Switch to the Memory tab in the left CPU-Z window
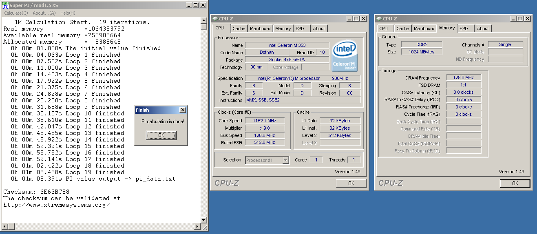Image resolution: width=537 pixels, height=234 pixels. click(283, 29)
